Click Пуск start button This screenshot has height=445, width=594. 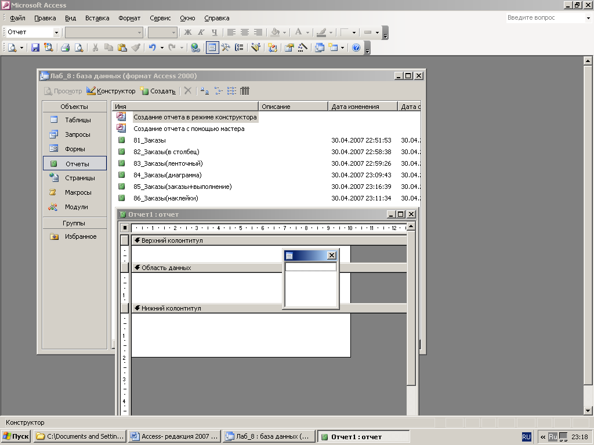pyautogui.click(x=16, y=436)
